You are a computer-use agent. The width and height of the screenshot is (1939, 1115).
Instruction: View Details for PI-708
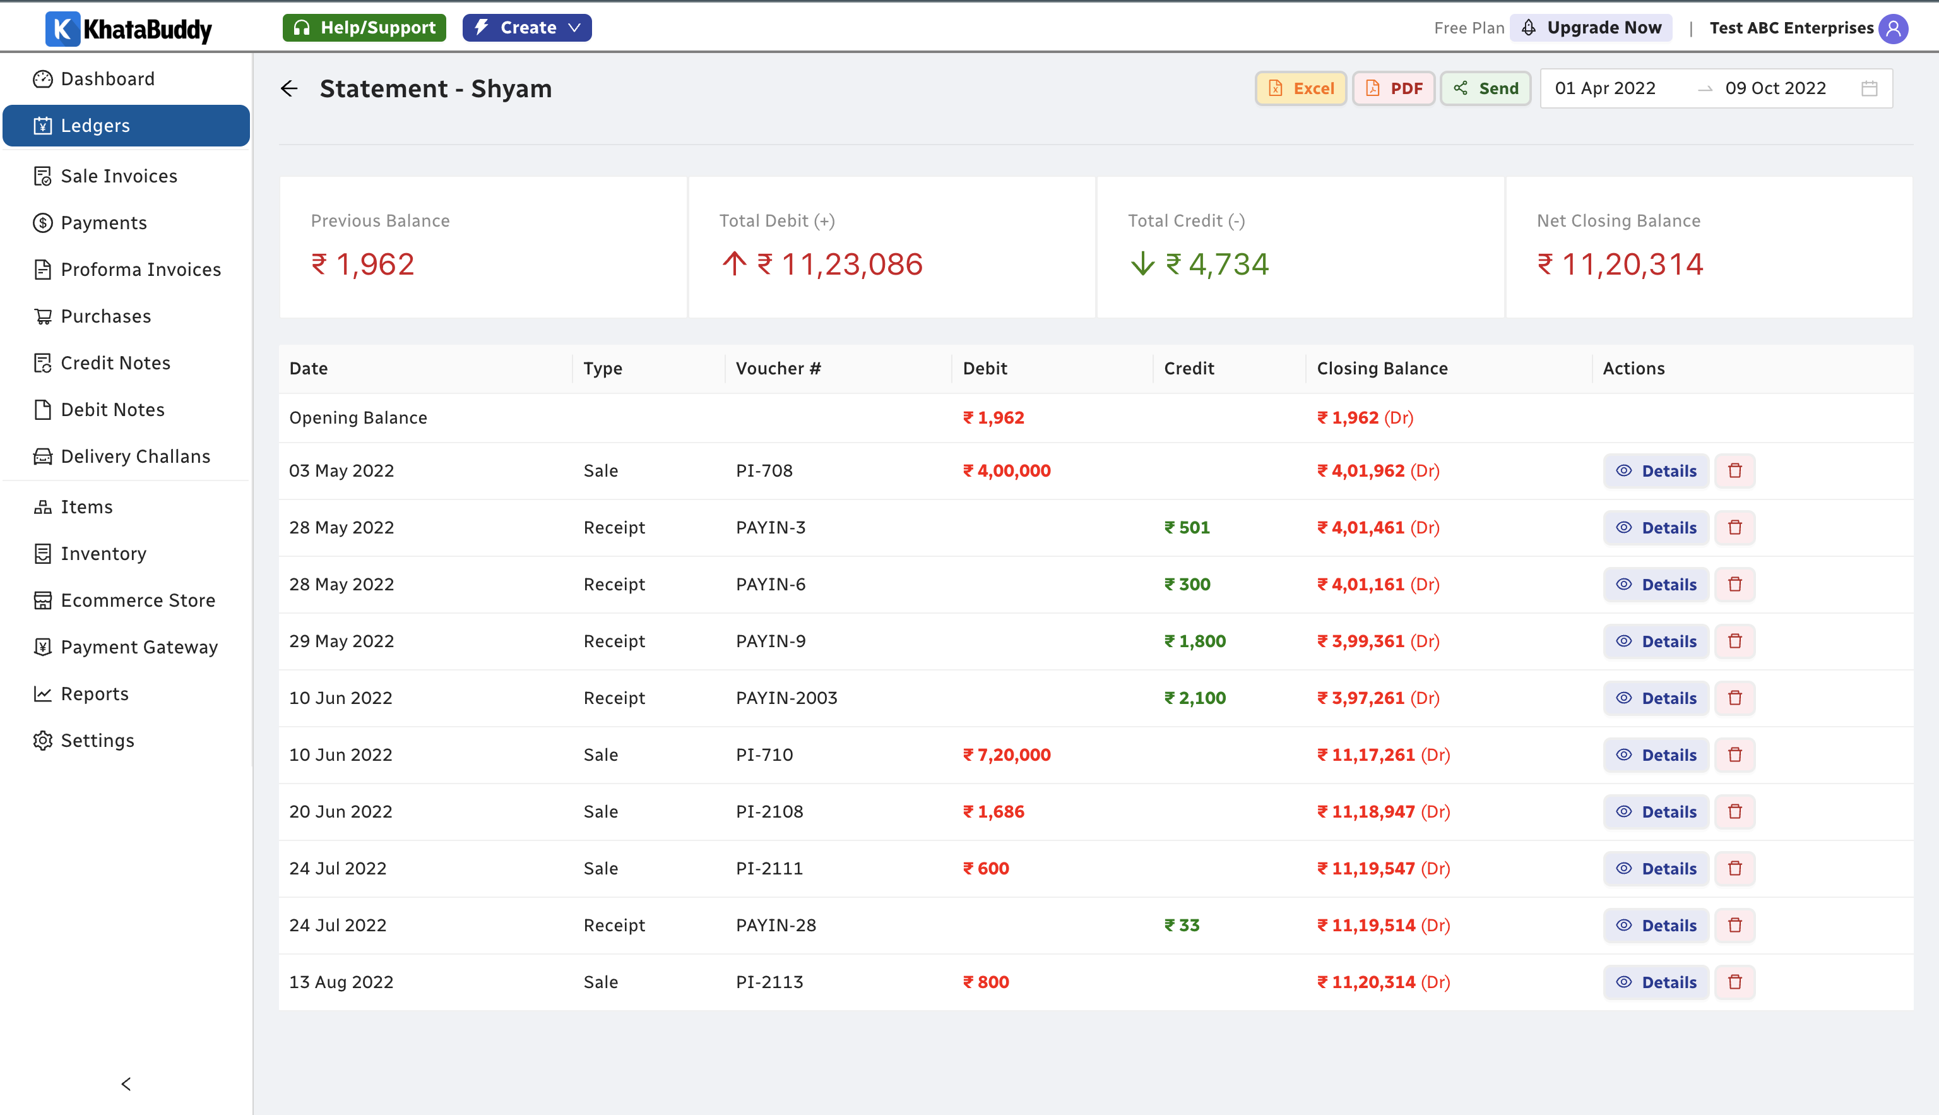(1656, 470)
